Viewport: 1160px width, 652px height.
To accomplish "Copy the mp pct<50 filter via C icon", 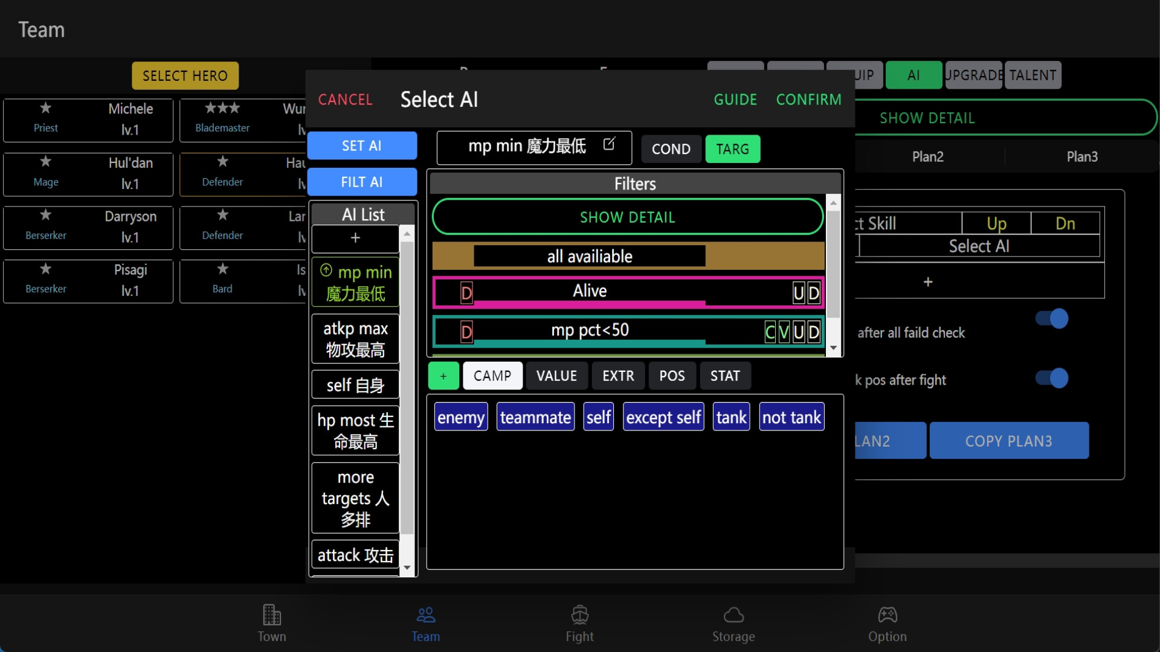I will (x=770, y=331).
